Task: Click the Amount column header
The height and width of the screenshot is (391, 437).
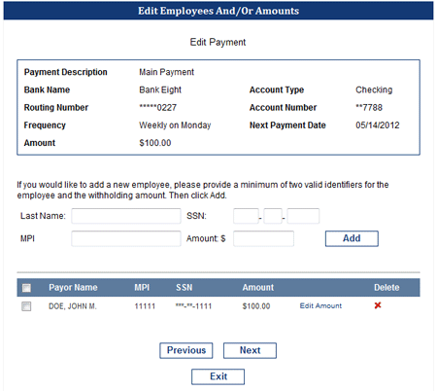Action: [x=258, y=288]
